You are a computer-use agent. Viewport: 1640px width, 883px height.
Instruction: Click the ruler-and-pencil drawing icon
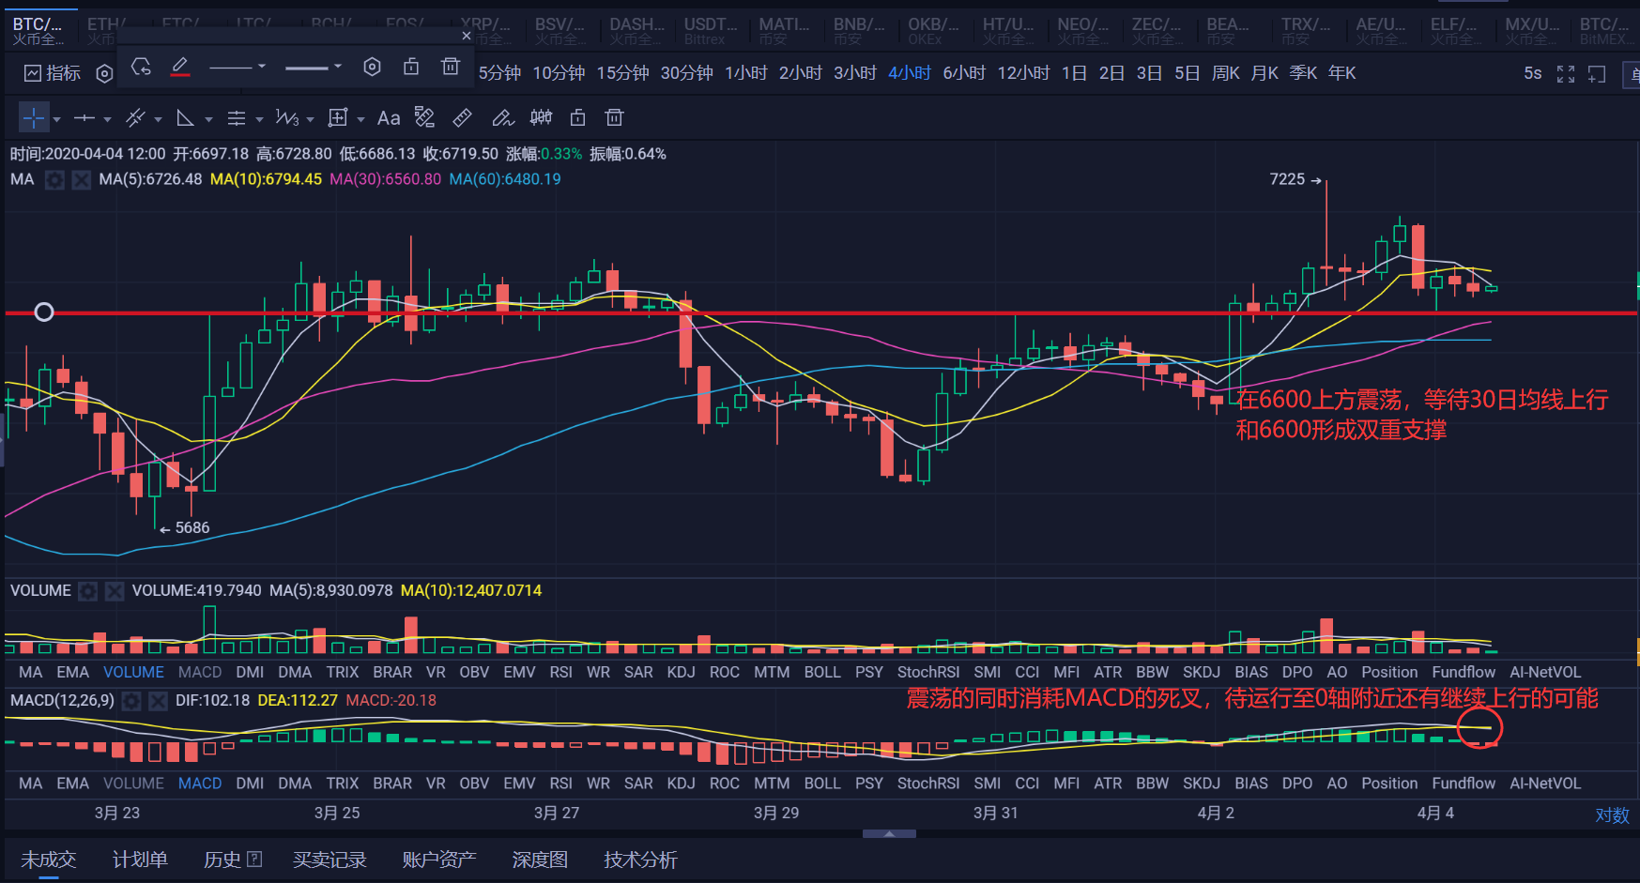click(425, 117)
